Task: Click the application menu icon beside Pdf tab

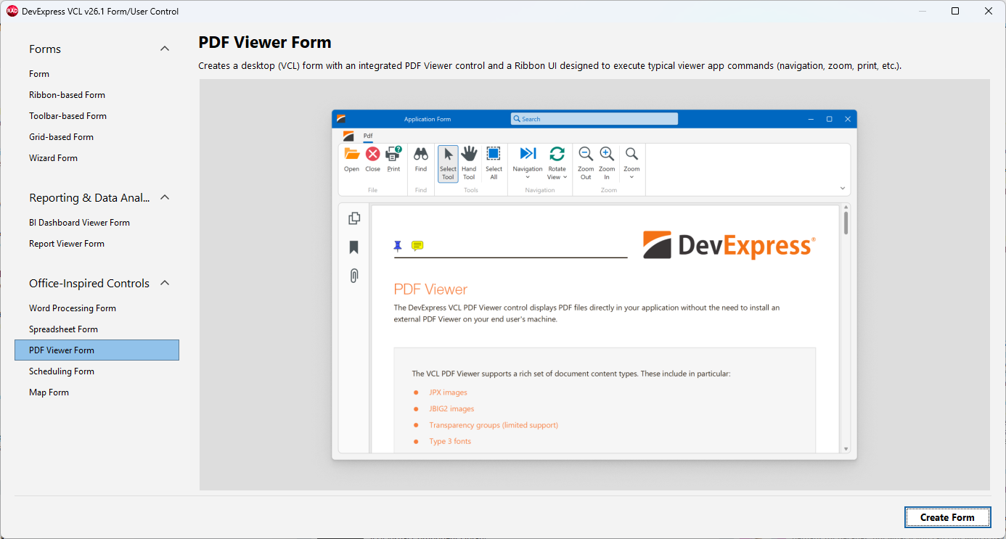Action: 348,136
